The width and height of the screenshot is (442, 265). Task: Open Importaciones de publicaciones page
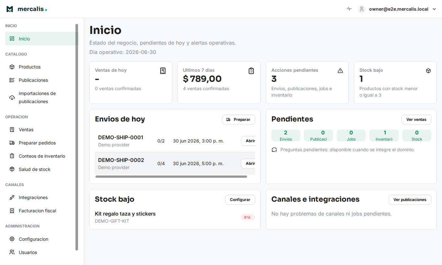point(42,98)
